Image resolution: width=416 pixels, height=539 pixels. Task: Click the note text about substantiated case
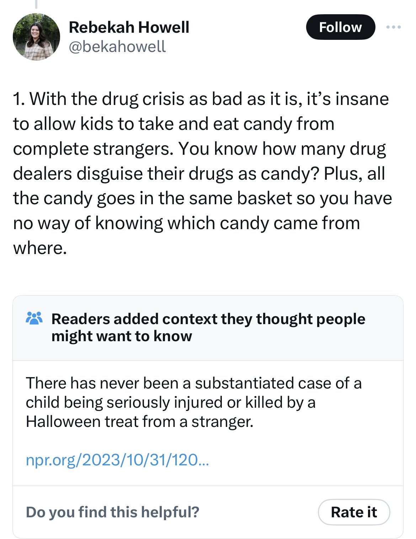[x=194, y=402]
